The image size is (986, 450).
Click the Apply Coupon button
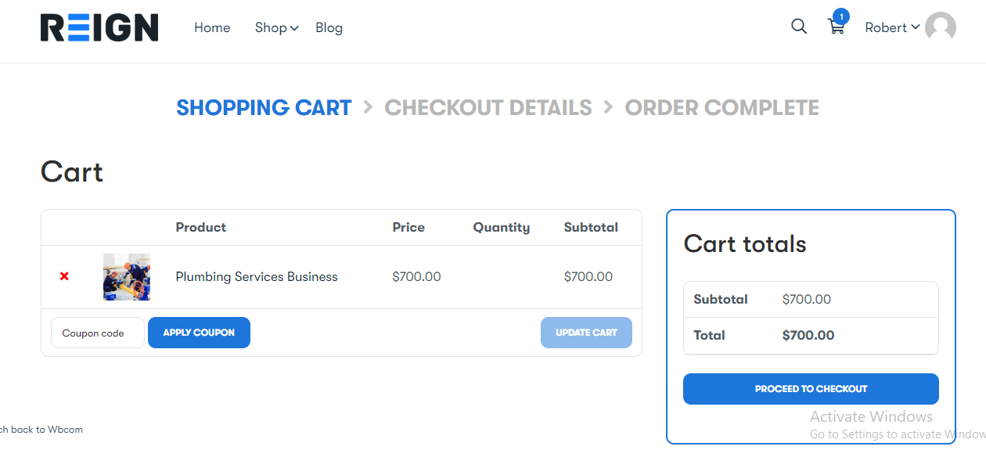tap(199, 333)
